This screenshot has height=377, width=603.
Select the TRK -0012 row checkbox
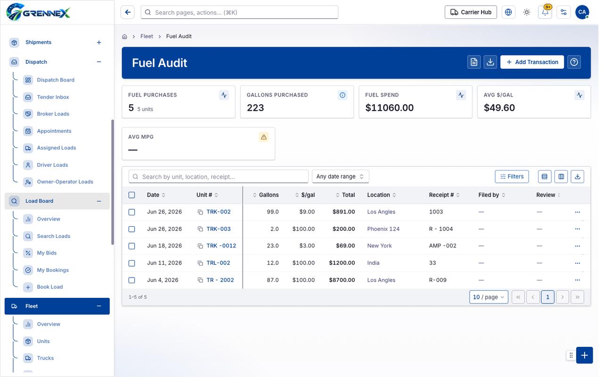132,246
